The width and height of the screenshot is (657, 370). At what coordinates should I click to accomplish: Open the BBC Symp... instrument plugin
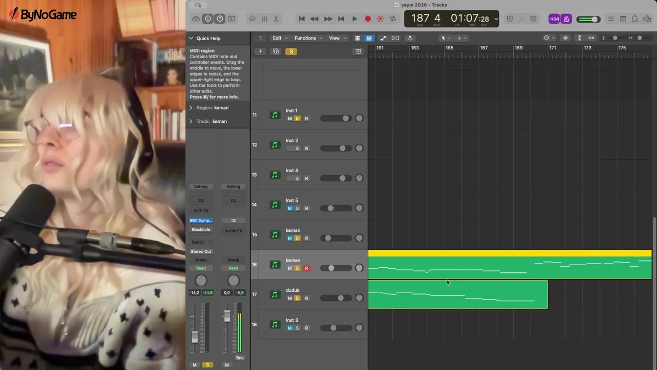coord(201,220)
